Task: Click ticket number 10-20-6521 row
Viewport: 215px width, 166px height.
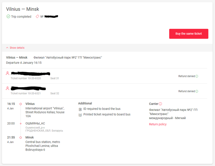Action: click(x=26, y=93)
